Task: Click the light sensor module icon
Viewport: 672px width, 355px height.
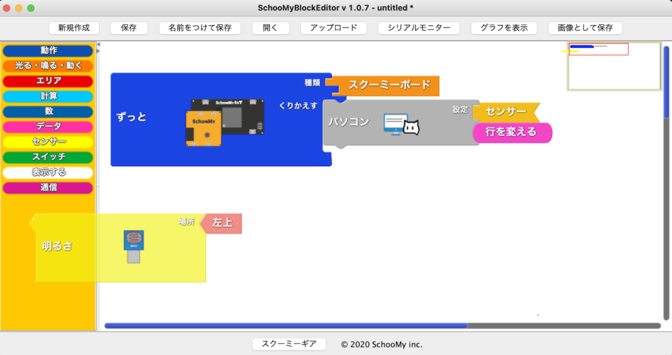Action: click(x=134, y=247)
